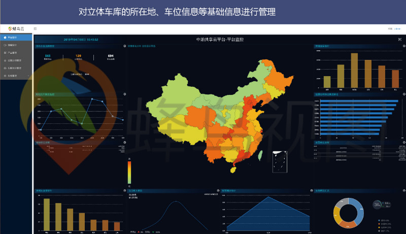
Task: Toggle yellow legend item beside donut chart
Action: [385, 227]
